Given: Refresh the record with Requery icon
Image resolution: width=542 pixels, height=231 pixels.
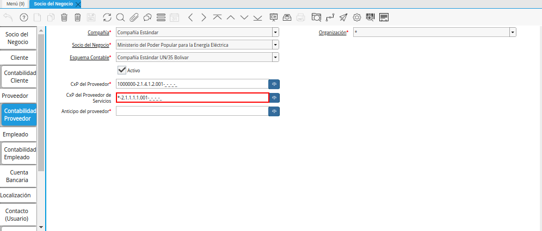Looking at the screenshot, I should pos(108,17).
